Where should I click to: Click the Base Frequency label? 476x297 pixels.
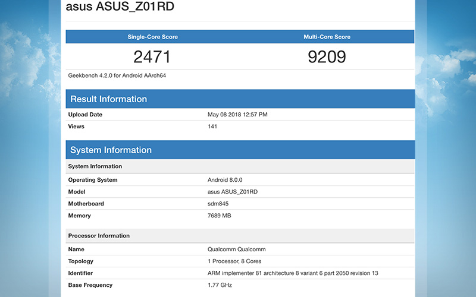tap(90, 285)
